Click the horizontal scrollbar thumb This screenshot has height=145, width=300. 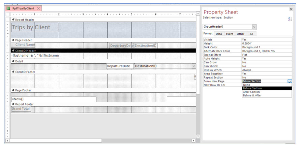point(56,141)
